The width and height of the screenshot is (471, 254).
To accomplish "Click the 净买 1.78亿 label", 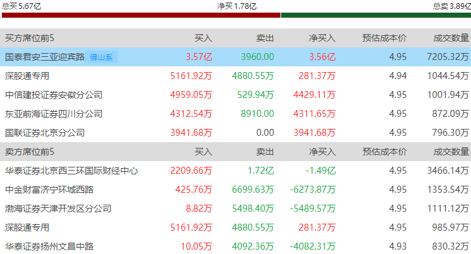I will (237, 6).
